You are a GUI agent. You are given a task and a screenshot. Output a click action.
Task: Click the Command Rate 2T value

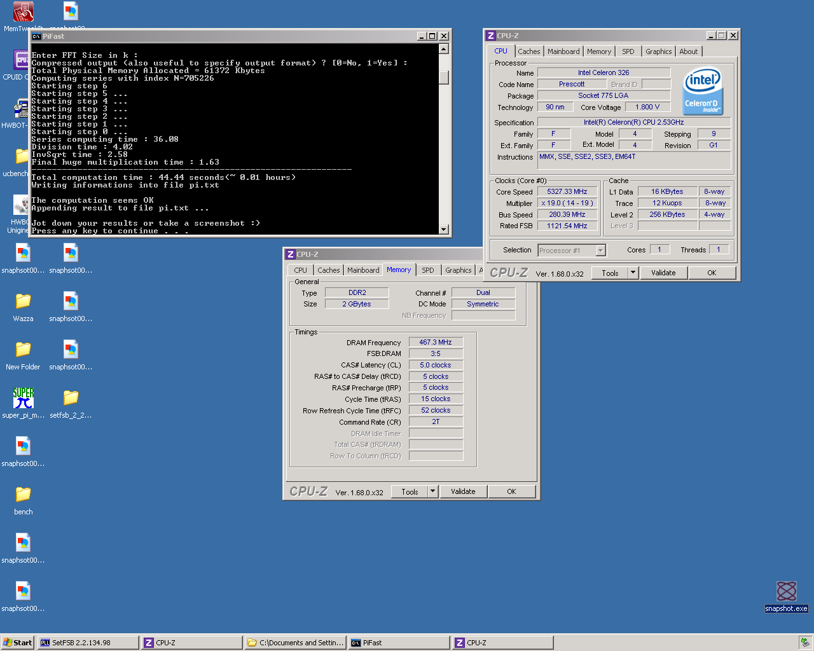[436, 421]
